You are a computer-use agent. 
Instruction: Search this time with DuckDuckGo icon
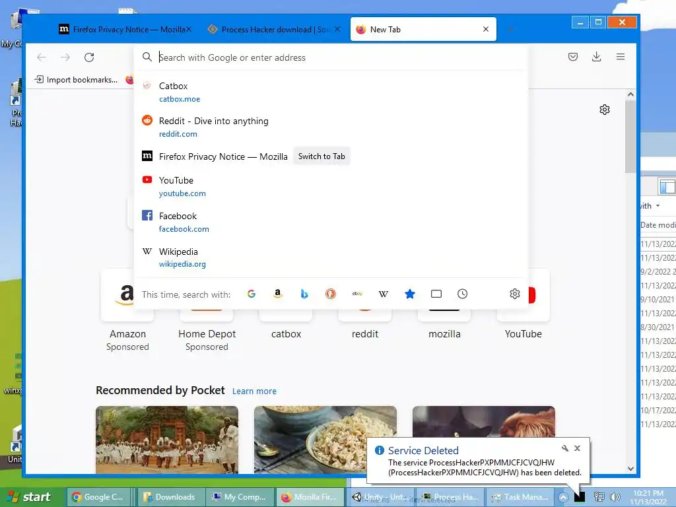331,294
